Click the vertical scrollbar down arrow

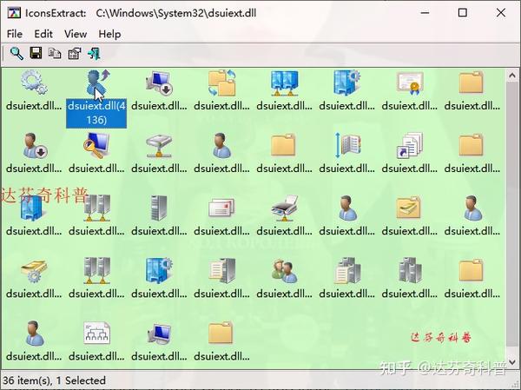pyautogui.click(x=512, y=361)
